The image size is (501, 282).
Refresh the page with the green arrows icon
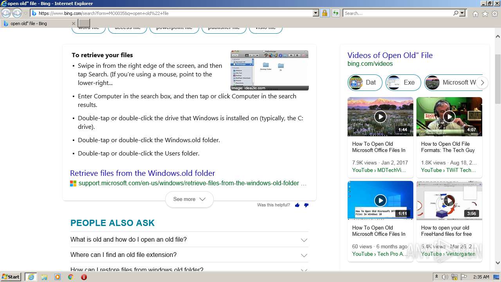335,13
